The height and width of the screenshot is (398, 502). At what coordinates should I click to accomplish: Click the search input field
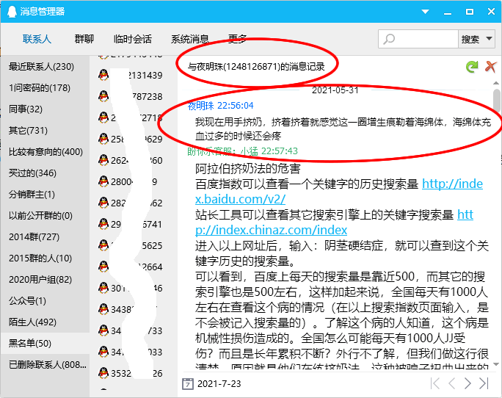pos(418,39)
